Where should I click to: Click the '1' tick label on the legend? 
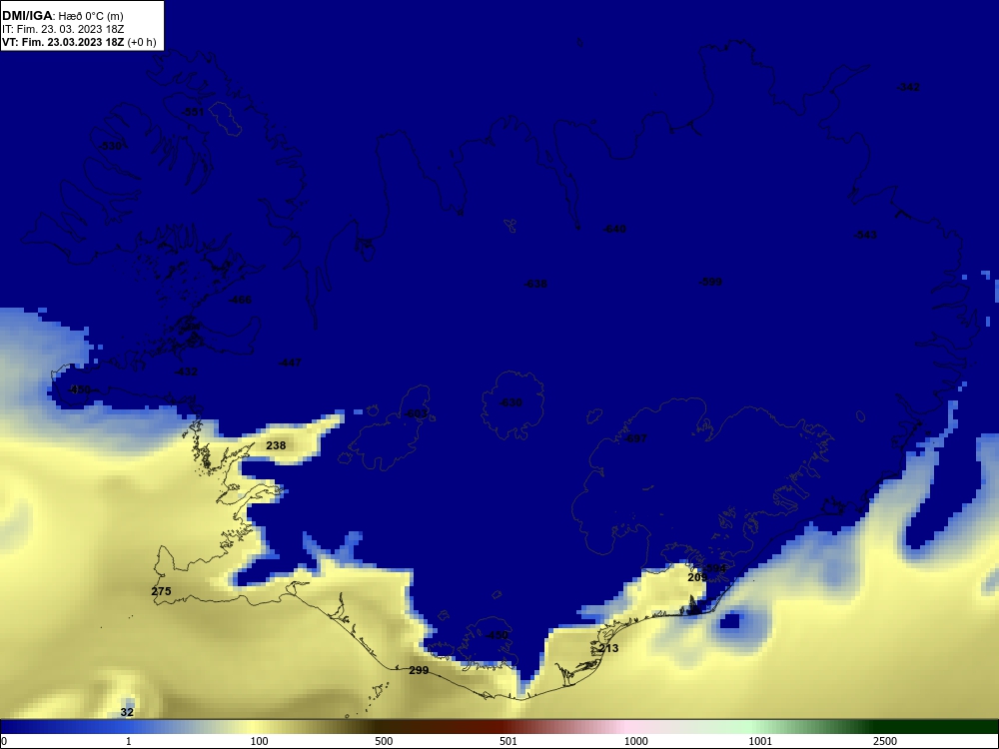point(129,741)
